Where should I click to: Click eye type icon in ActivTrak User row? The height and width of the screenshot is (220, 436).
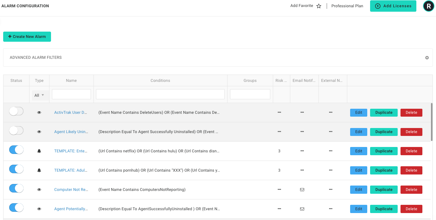pyautogui.click(x=39, y=113)
